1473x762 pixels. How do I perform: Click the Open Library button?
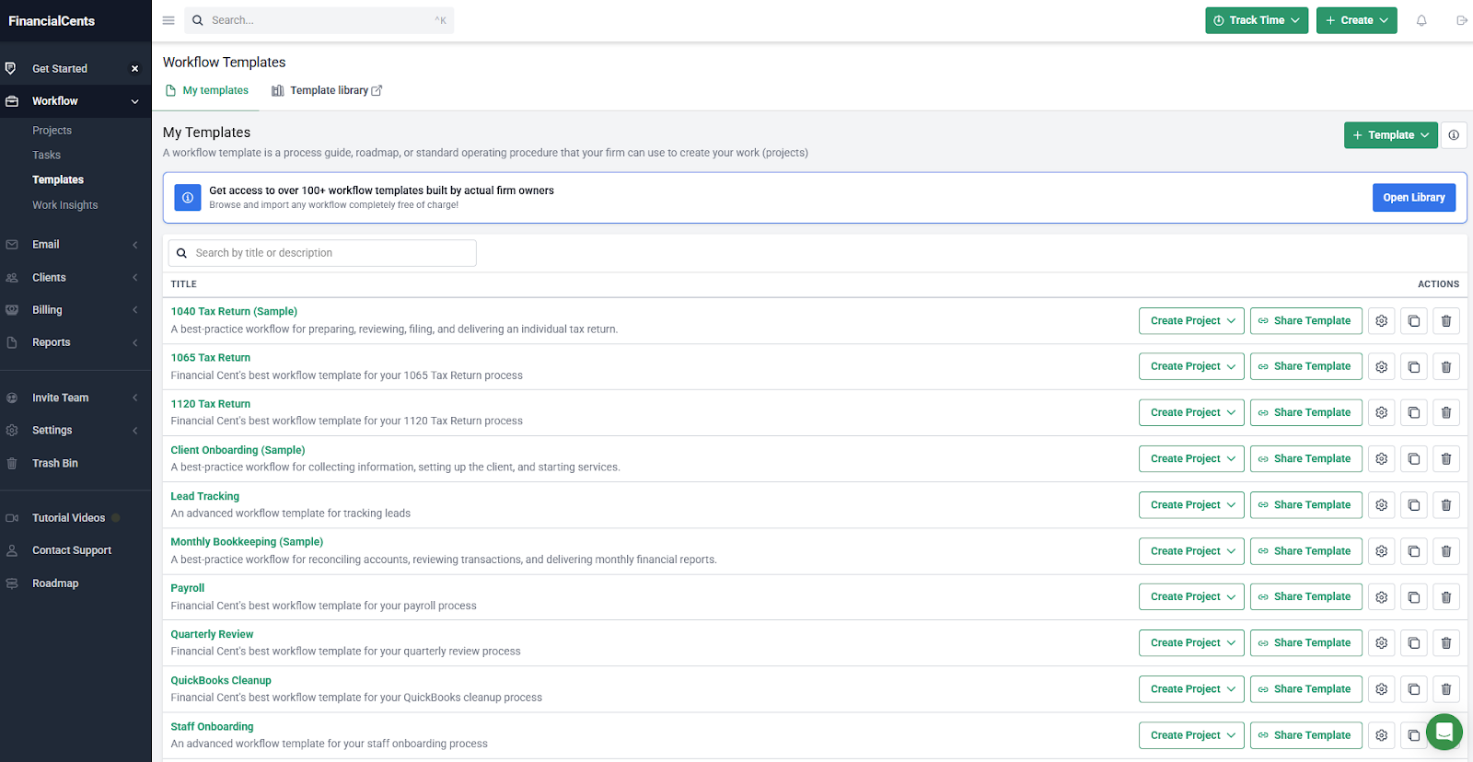tap(1413, 198)
